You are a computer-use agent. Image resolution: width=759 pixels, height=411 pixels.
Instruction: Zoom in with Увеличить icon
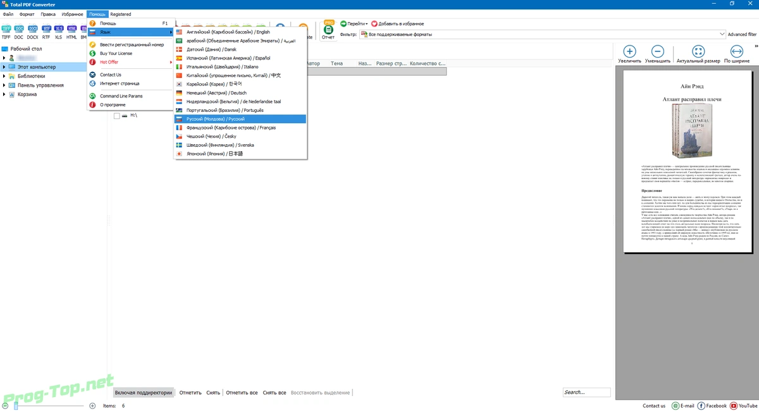coord(630,52)
